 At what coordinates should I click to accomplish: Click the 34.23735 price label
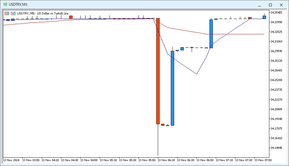coord(276,89)
